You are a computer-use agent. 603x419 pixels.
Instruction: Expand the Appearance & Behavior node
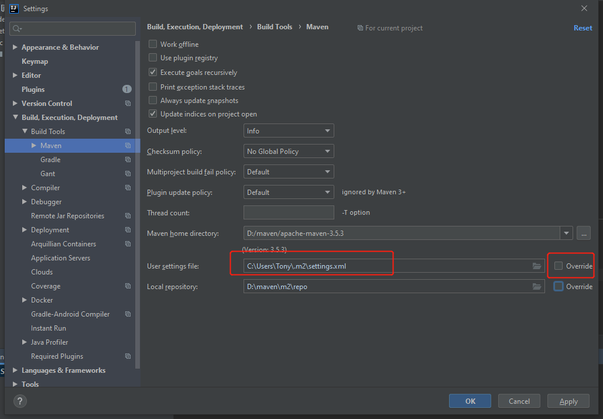(15, 47)
